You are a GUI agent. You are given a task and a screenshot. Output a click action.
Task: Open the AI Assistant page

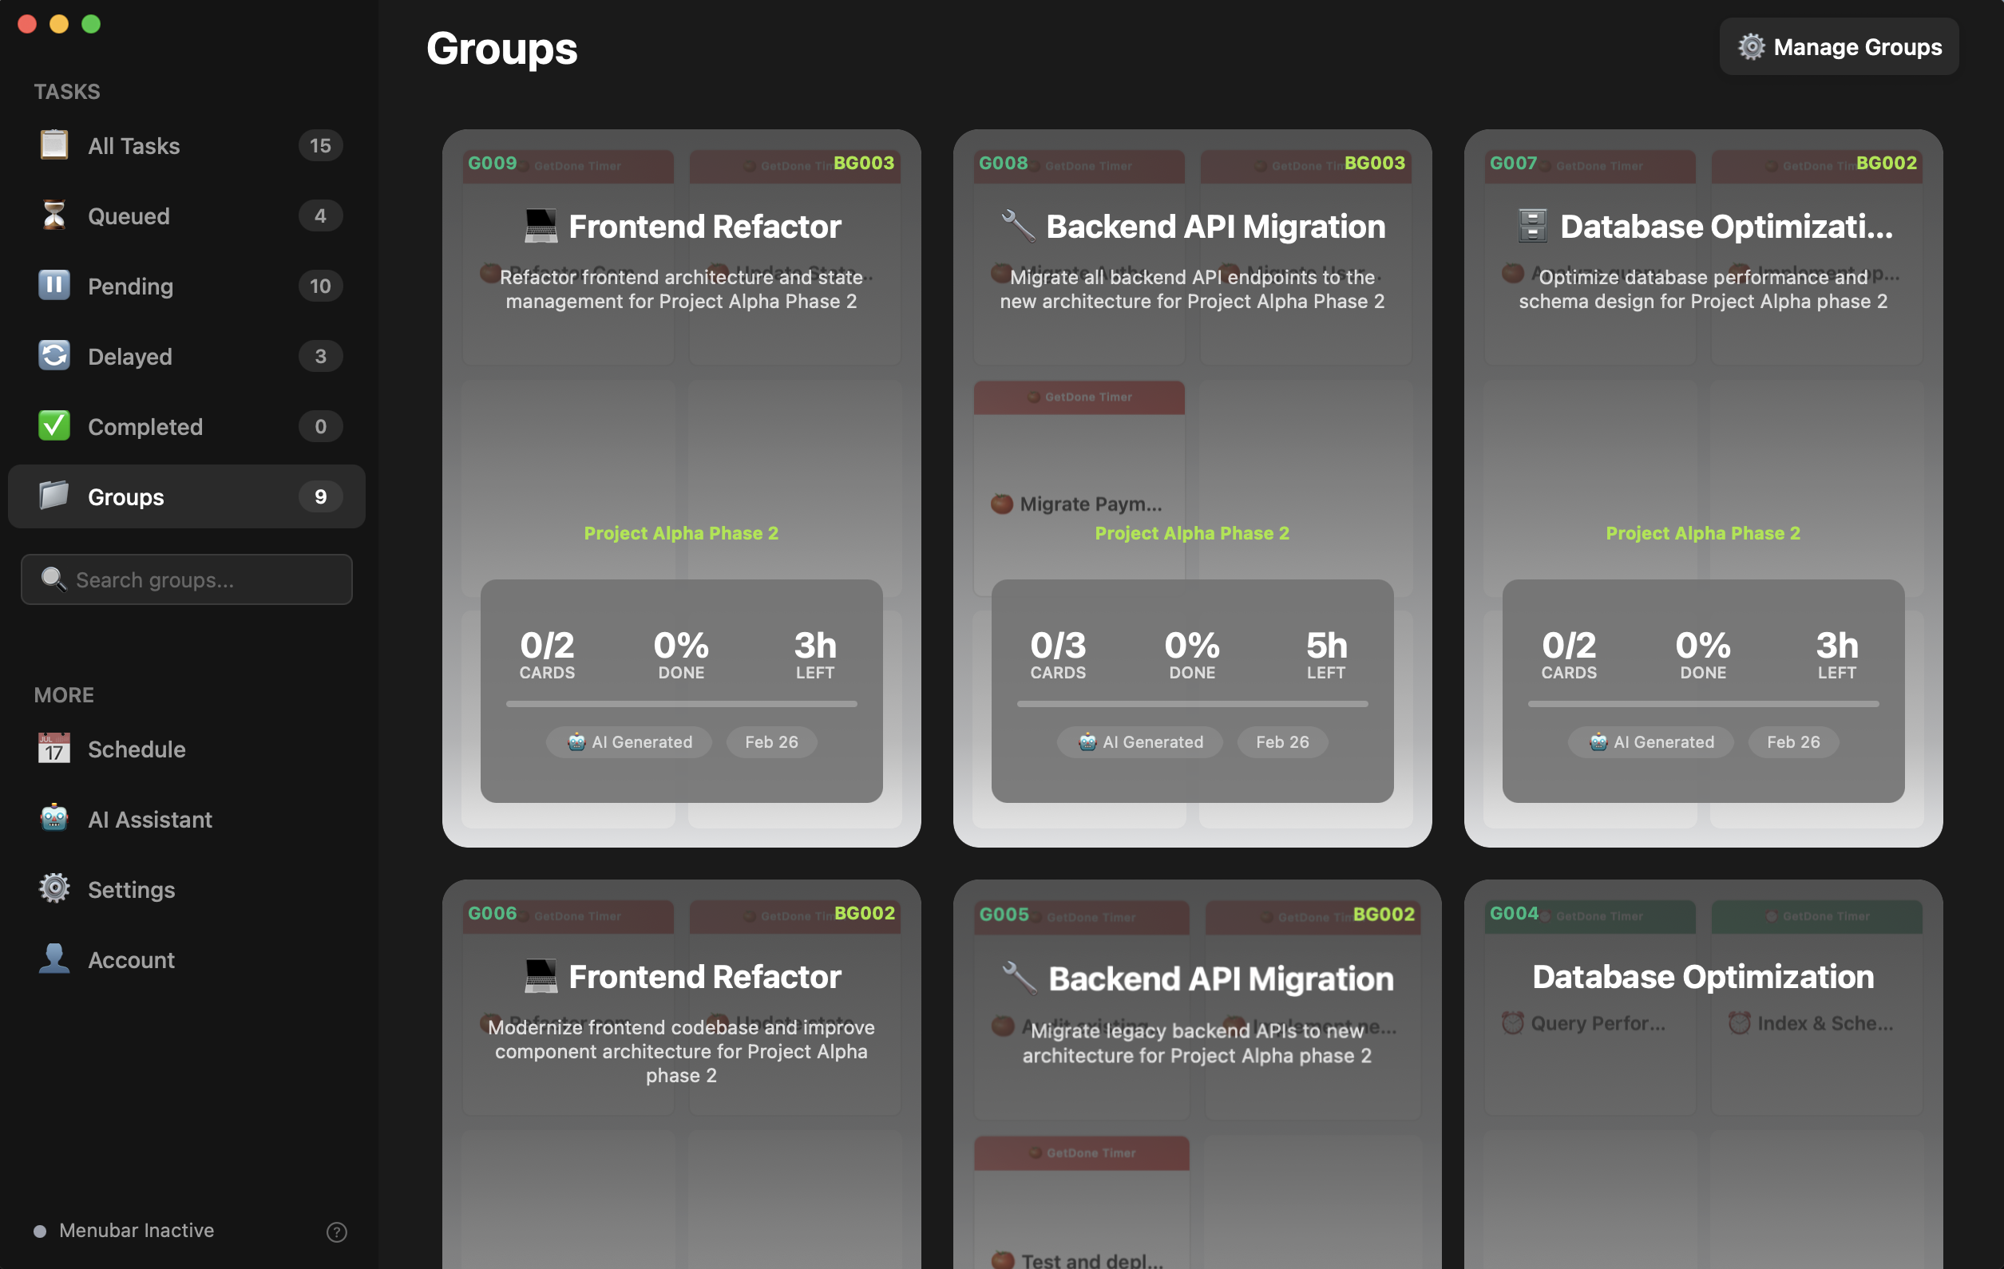(x=186, y=819)
